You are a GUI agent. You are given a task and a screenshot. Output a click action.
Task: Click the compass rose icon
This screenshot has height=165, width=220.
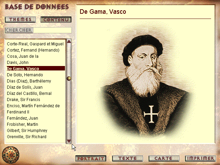(x=11, y=155)
